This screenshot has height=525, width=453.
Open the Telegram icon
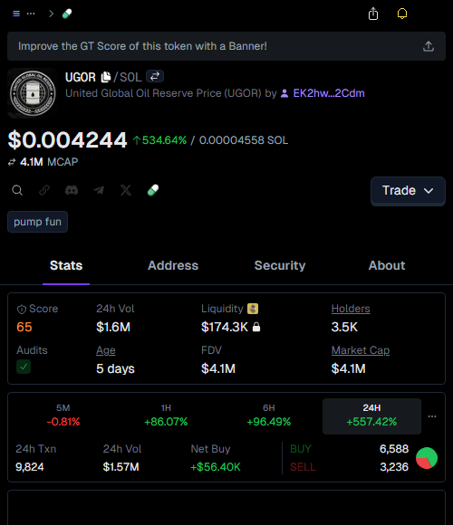[99, 190]
